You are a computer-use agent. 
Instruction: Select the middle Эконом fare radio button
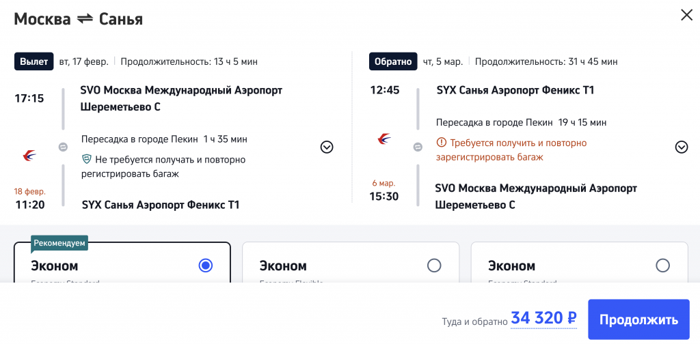tap(434, 266)
